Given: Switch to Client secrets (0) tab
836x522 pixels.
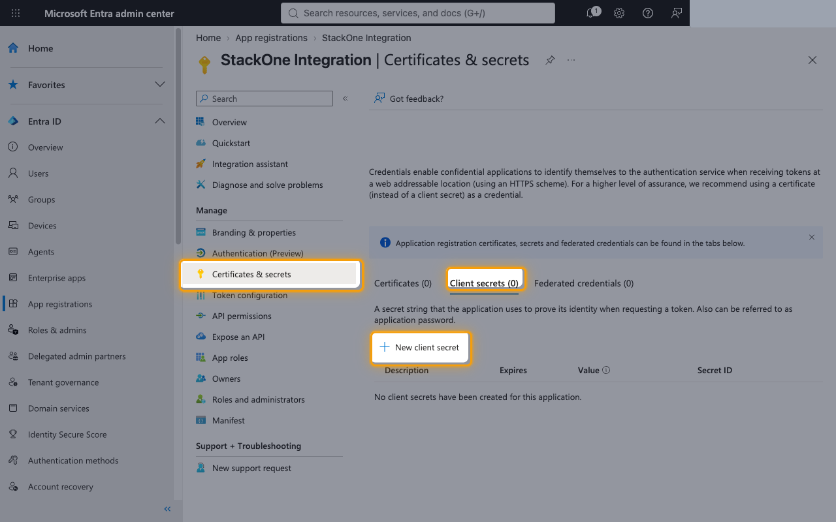Looking at the screenshot, I should 484,283.
